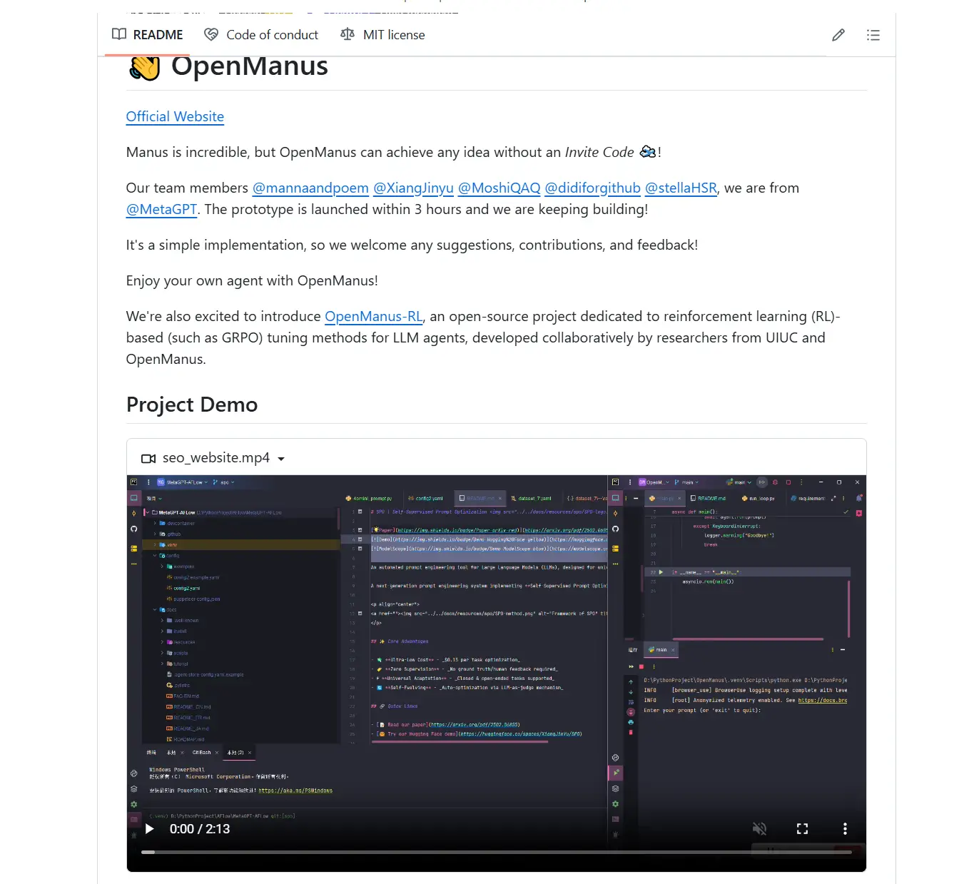
Task: Visit @MoshiQAQ profile link
Action: pos(499,188)
